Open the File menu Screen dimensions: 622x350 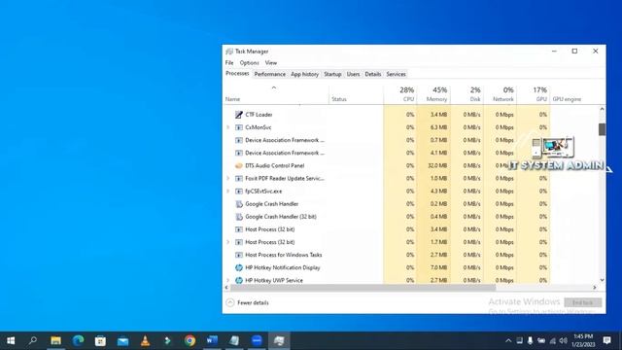click(229, 62)
